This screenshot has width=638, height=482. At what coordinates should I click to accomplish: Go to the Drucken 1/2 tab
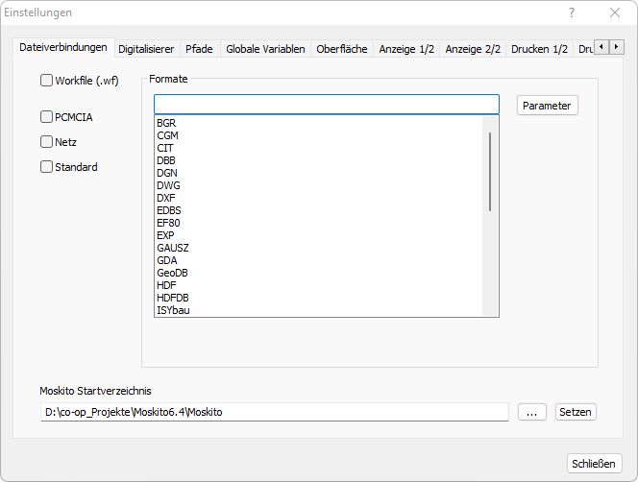[539, 49]
